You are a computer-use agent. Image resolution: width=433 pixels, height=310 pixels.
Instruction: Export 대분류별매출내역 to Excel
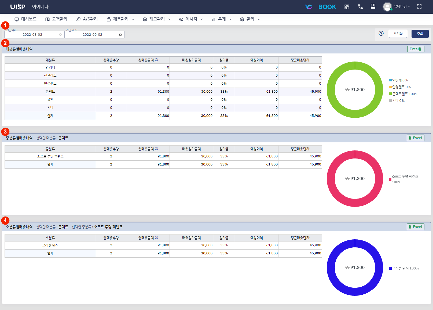click(416, 49)
